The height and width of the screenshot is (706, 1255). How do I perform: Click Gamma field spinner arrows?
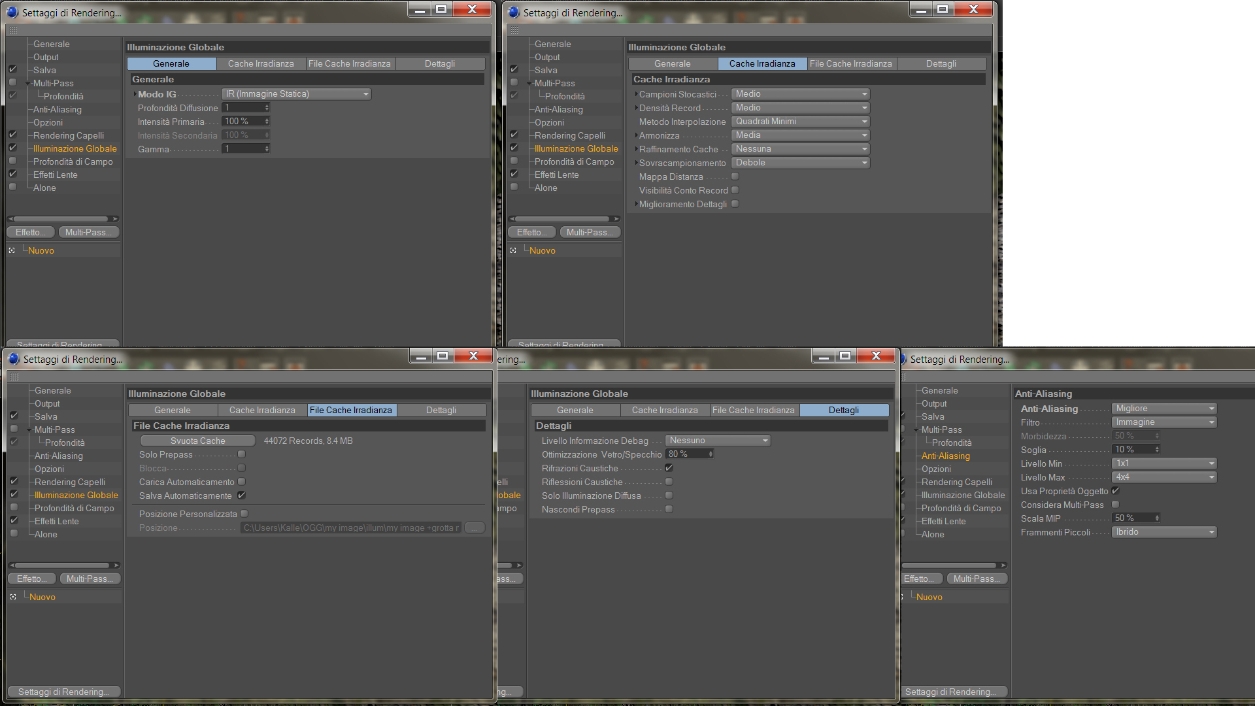pos(267,149)
